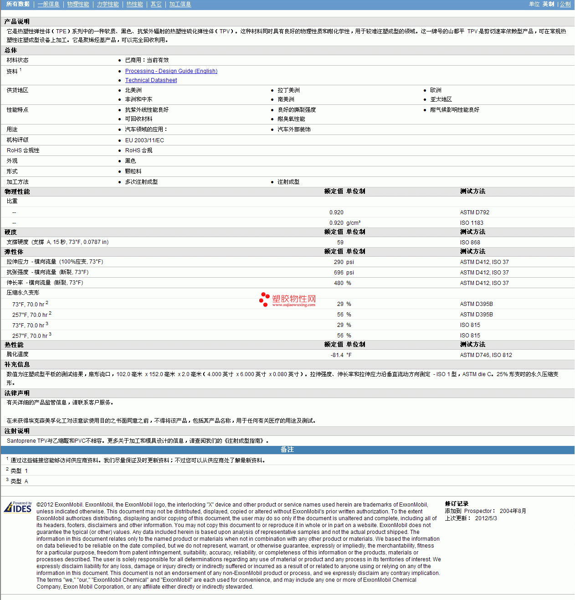Click the 480 % elongation value

coord(342,283)
